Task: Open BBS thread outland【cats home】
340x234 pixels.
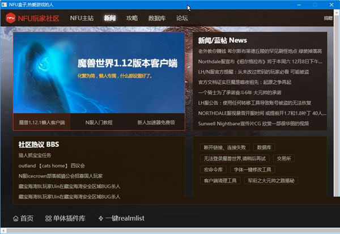Action: pyautogui.click(x=52, y=165)
